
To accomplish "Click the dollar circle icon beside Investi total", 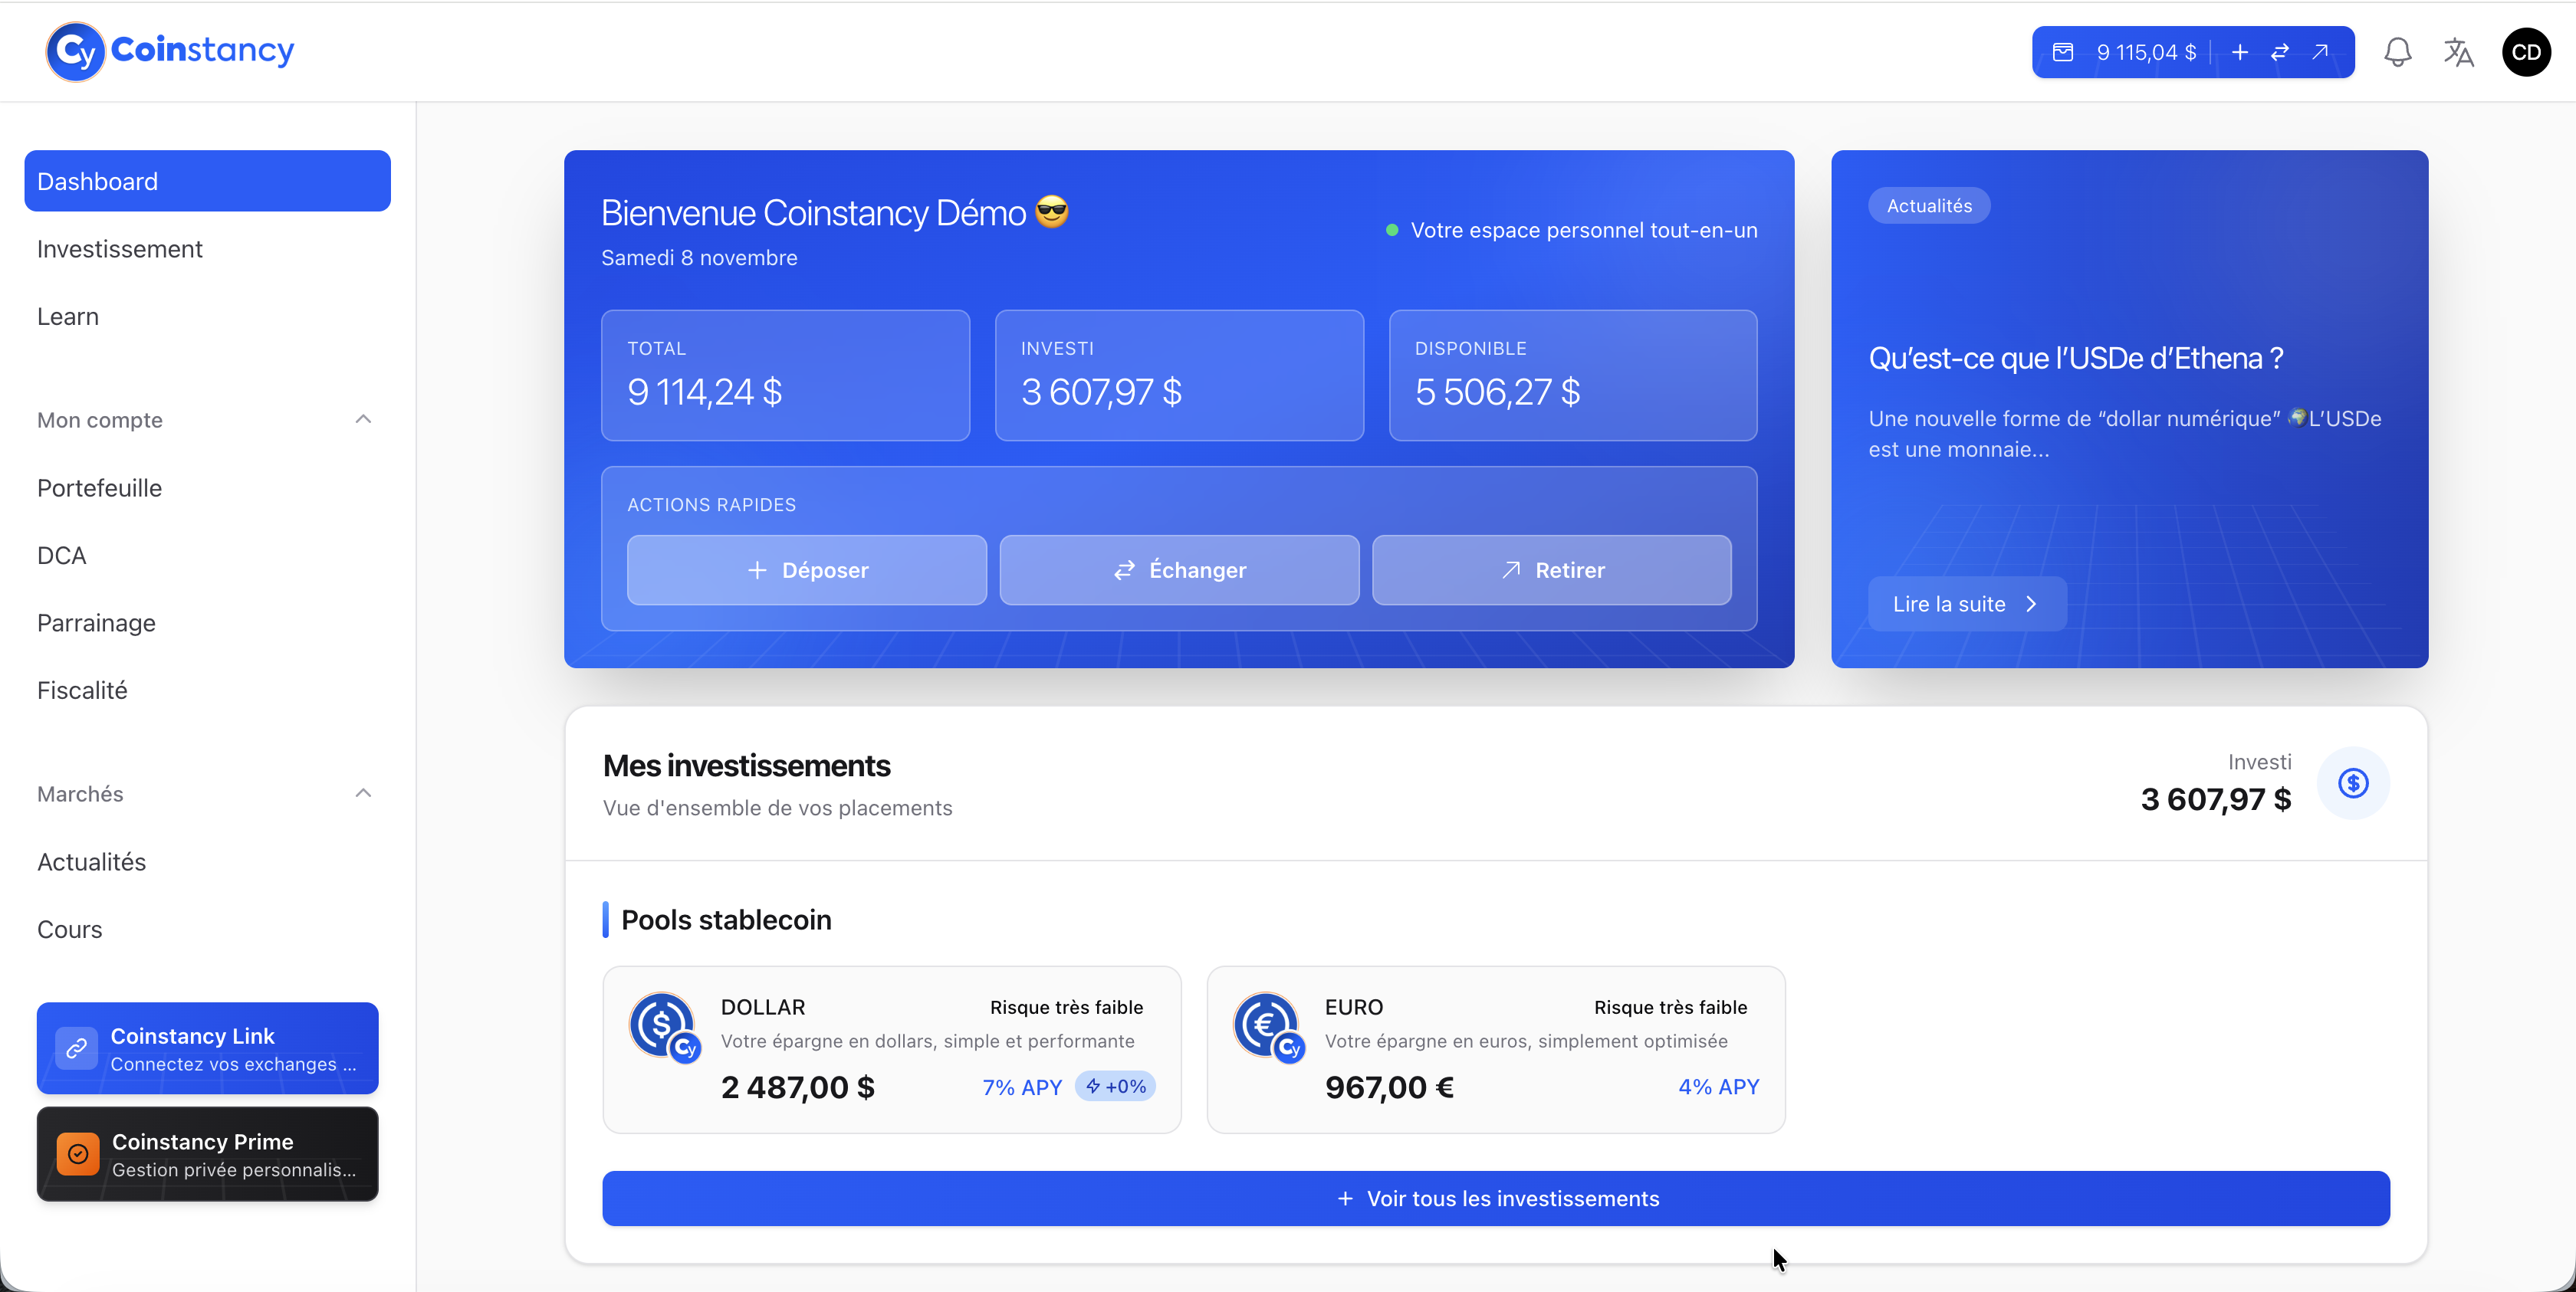I will (x=2353, y=783).
